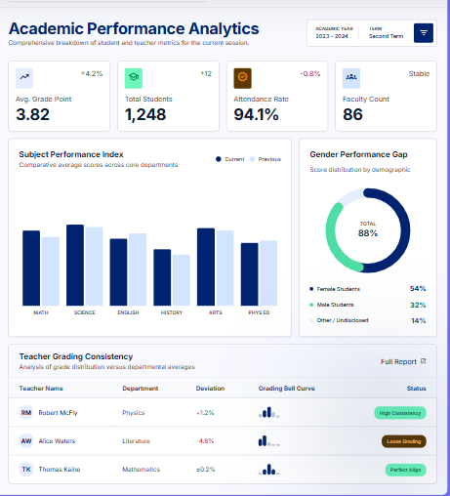Toggle the Previous series legend
This screenshot has height=496, width=450.
click(x=266, y=159)
